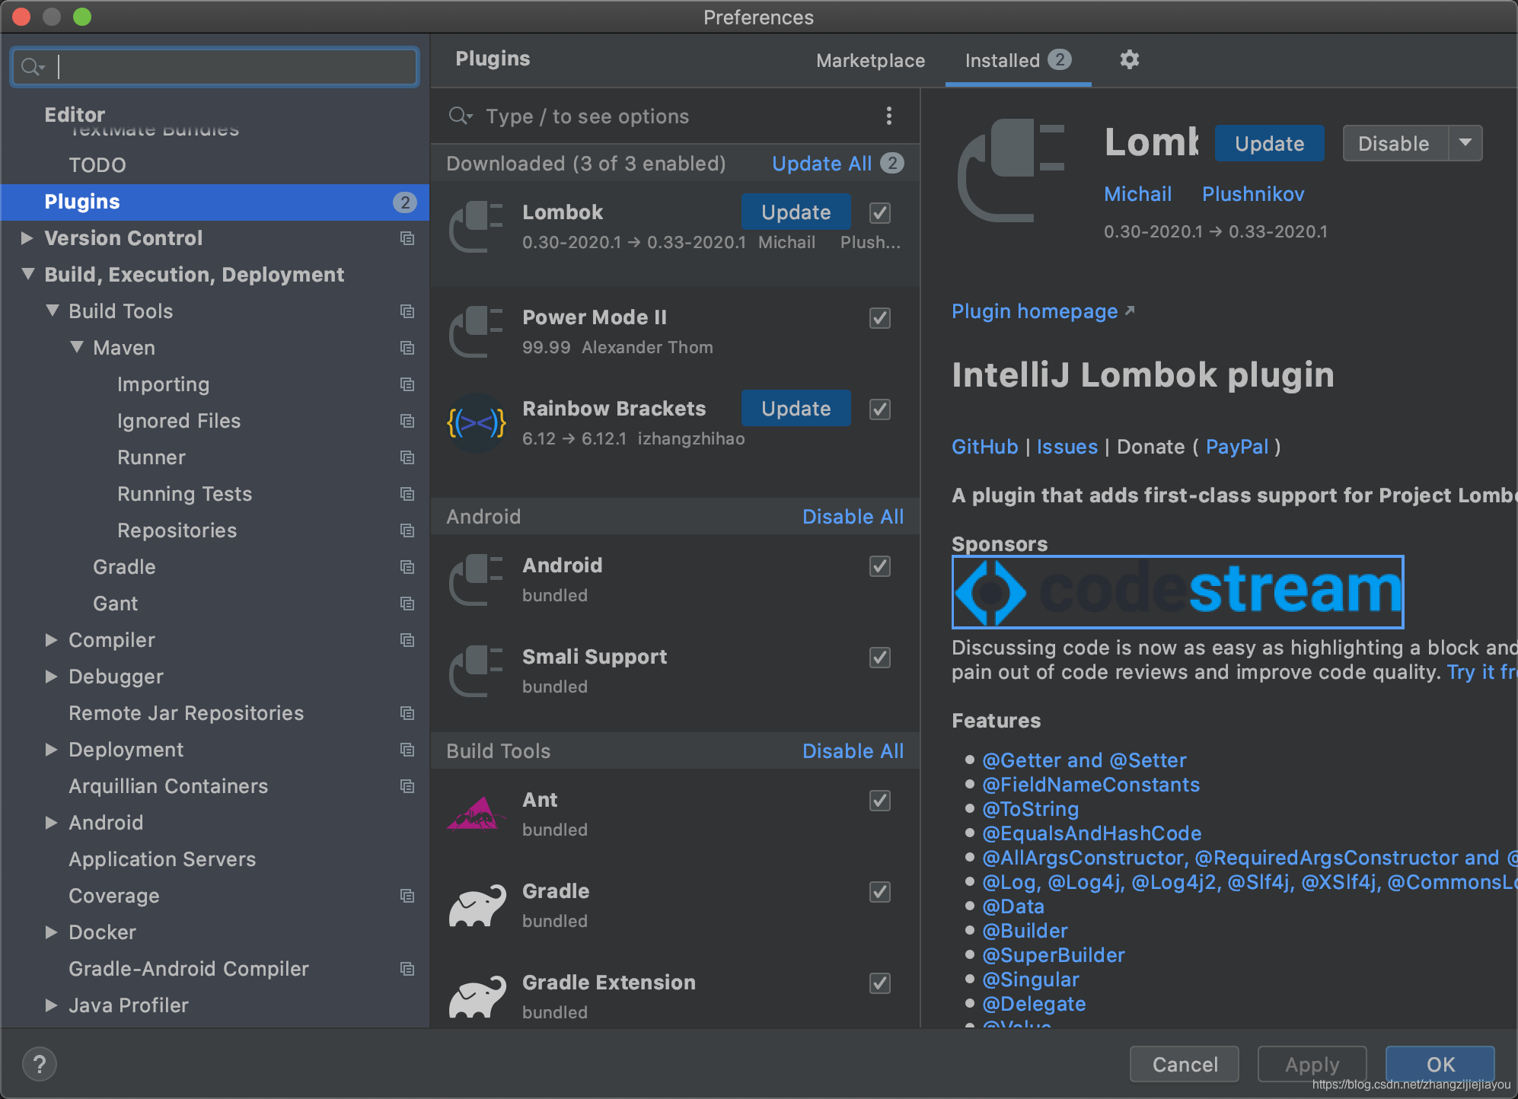Click the settings search magnifier icon
Screen dimensions: 1518x1099
pyautogui.click(x=33, y=67)
